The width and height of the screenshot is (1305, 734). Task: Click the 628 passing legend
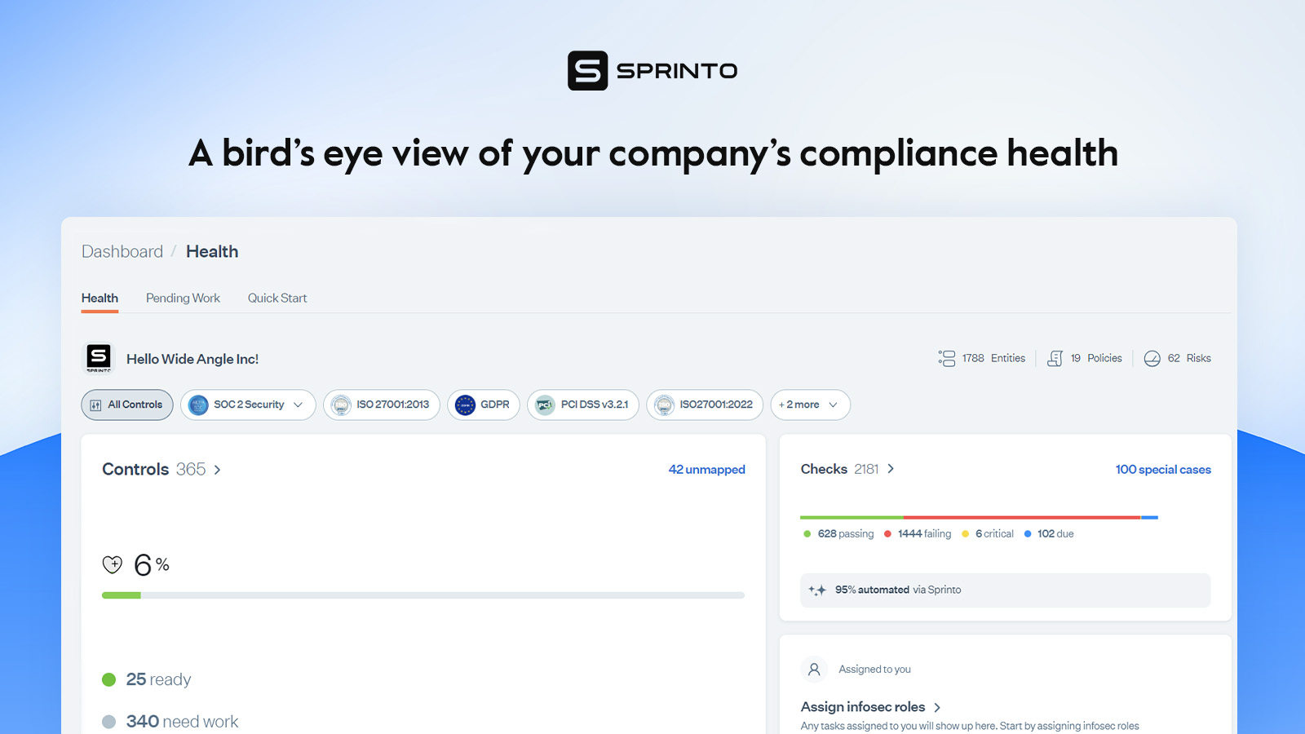coord(838,534)
